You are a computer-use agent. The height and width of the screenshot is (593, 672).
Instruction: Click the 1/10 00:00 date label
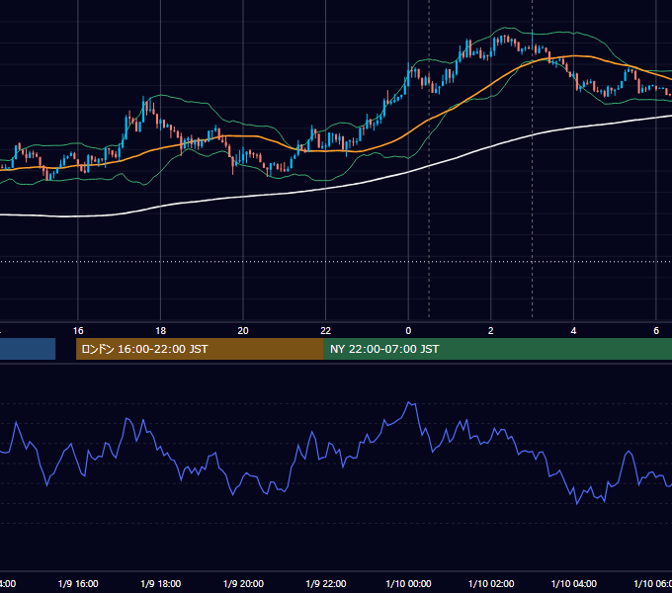click(x=408, y=583)
